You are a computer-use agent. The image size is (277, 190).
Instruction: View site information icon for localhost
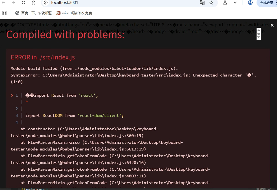[46, 3]
